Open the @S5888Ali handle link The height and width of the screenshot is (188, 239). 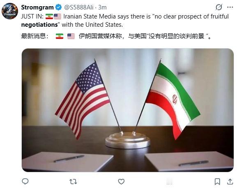[79, 7]
